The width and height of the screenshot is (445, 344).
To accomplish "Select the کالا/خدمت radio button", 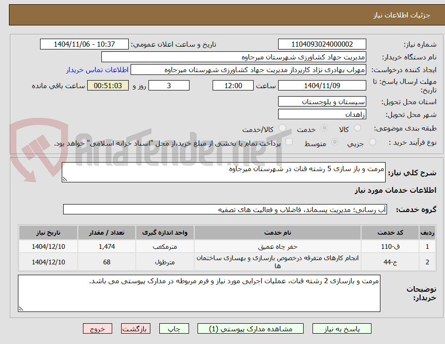I will (282, 128).
